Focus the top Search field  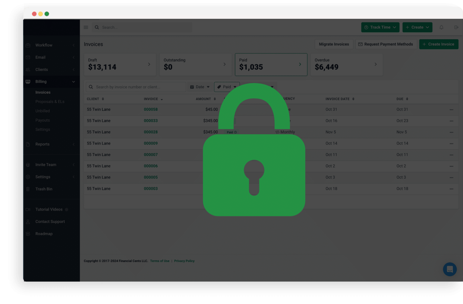point(142,27)
